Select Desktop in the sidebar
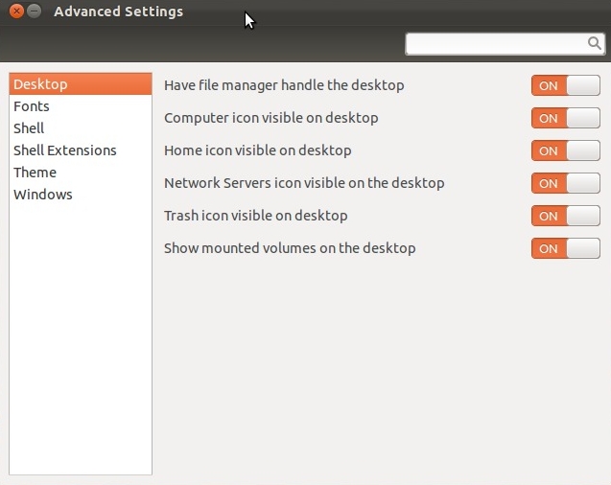Viewport: 611px width, 485px height. [81, 84]
